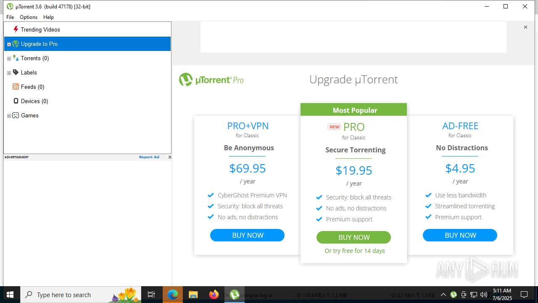The width and height of the screenshot is (538, 303).
Task: Open Task View on the taskbar
Action: [x=151, y=295]
